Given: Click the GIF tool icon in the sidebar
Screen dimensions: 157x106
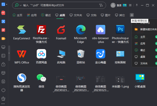Looking at the screenshot, I should [x=3, y=30].
